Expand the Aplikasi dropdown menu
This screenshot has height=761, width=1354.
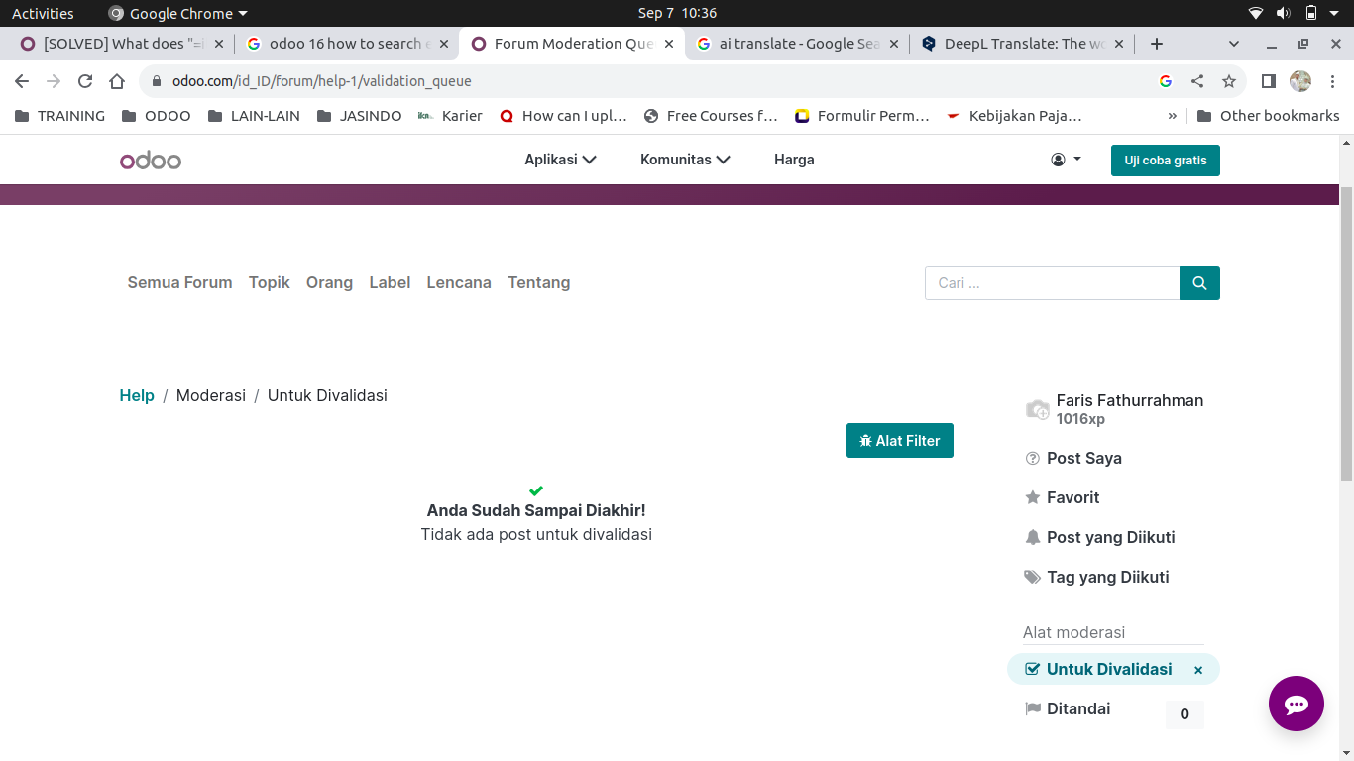click(x=560, y=160)
